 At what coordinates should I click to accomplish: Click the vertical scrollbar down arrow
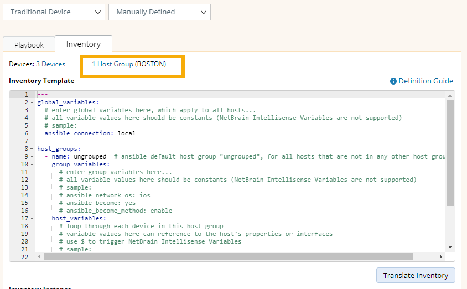[x=450, y=247]
